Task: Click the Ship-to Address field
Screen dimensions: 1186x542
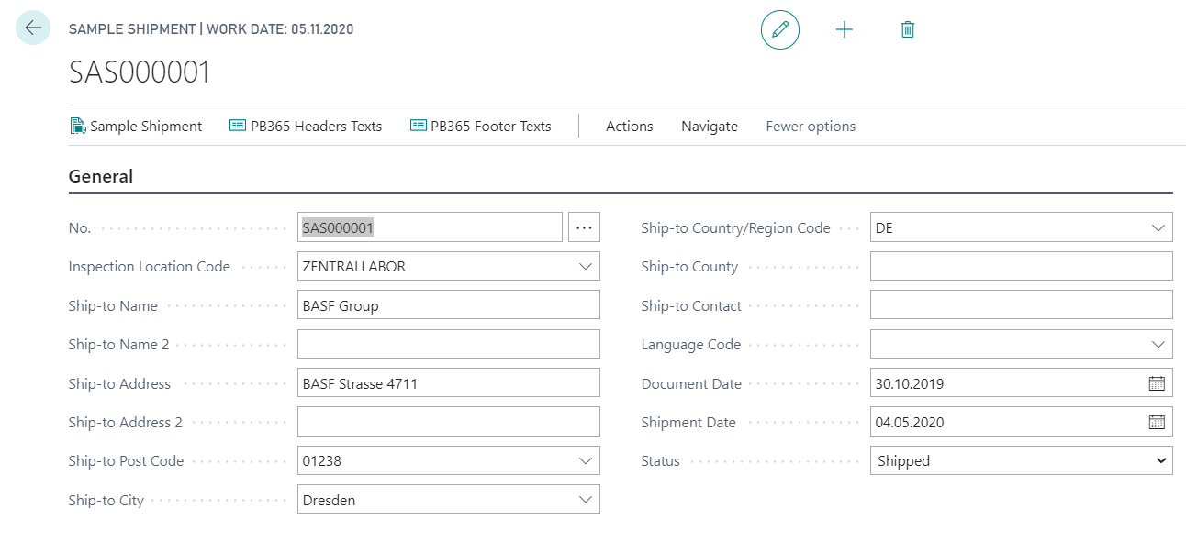Action: tap(449, 383)
